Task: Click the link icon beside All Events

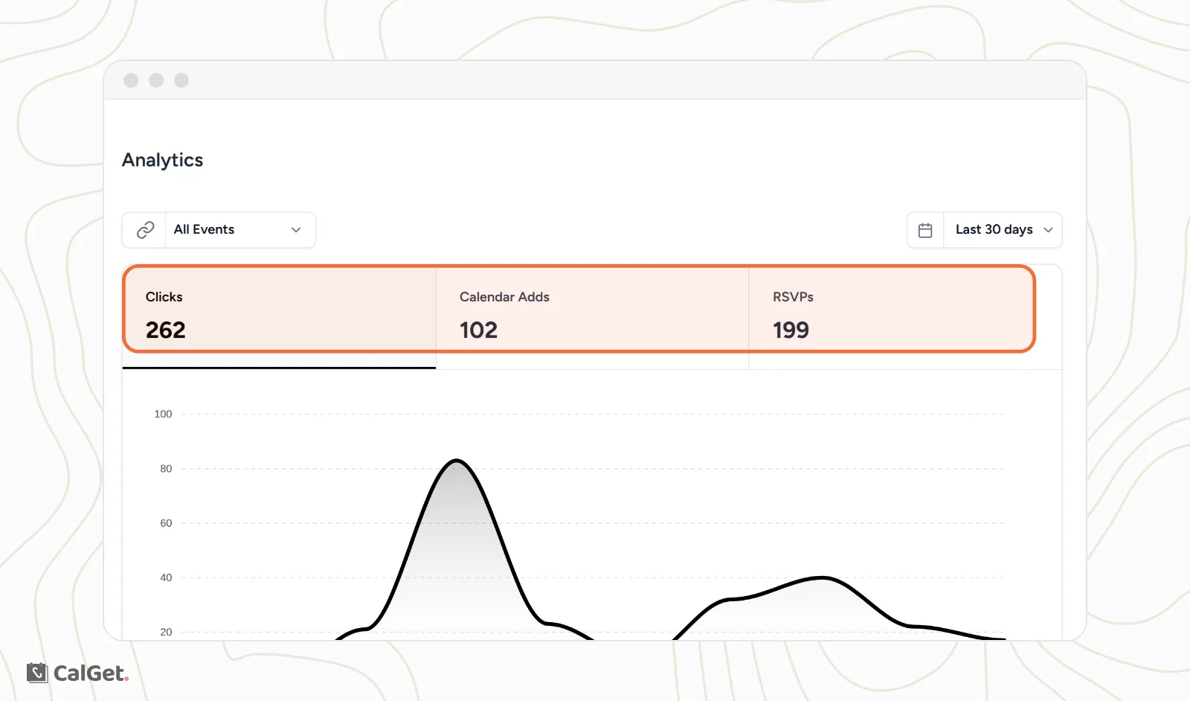Action: click(145, 230)
